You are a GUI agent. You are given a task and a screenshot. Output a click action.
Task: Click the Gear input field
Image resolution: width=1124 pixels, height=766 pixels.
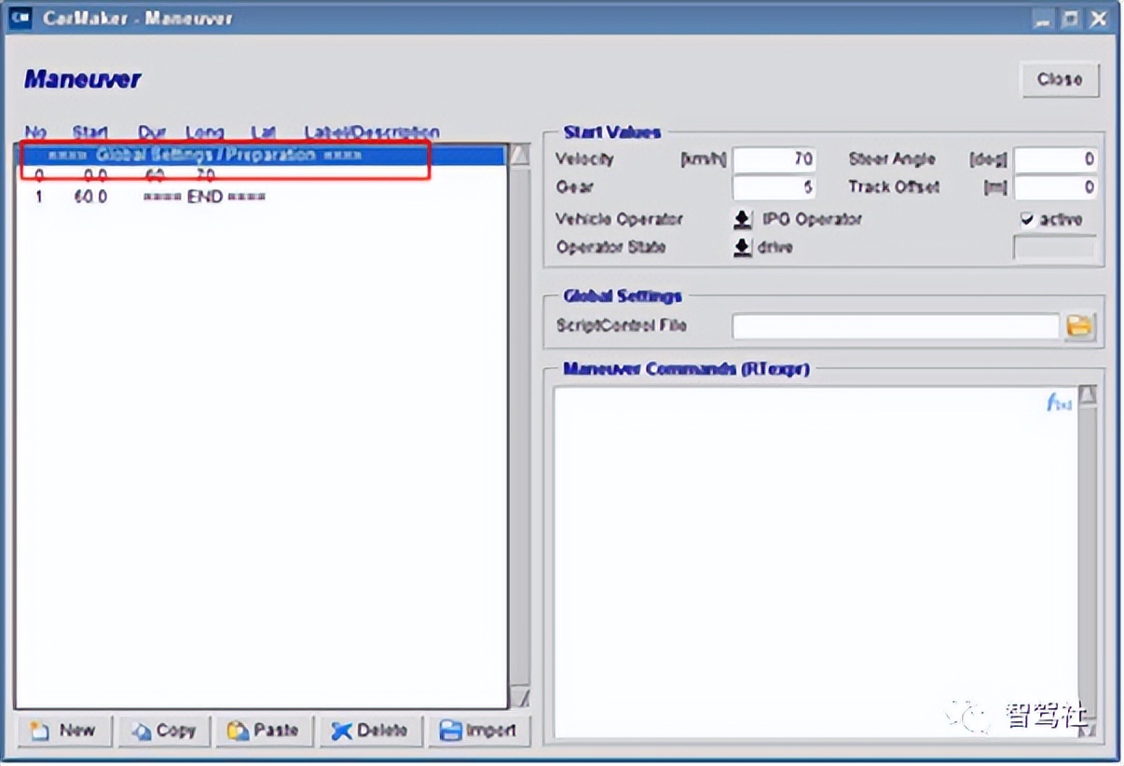pyautogui.click(x=774, y=187)
